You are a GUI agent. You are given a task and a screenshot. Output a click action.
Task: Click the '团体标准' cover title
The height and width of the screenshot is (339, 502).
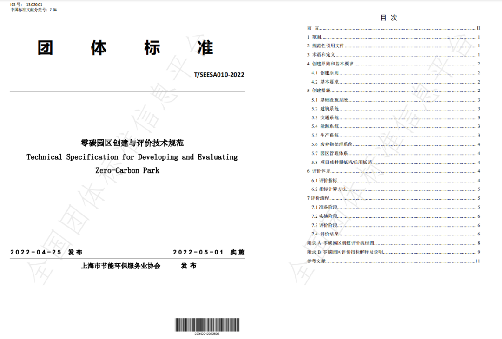[125, 48]
